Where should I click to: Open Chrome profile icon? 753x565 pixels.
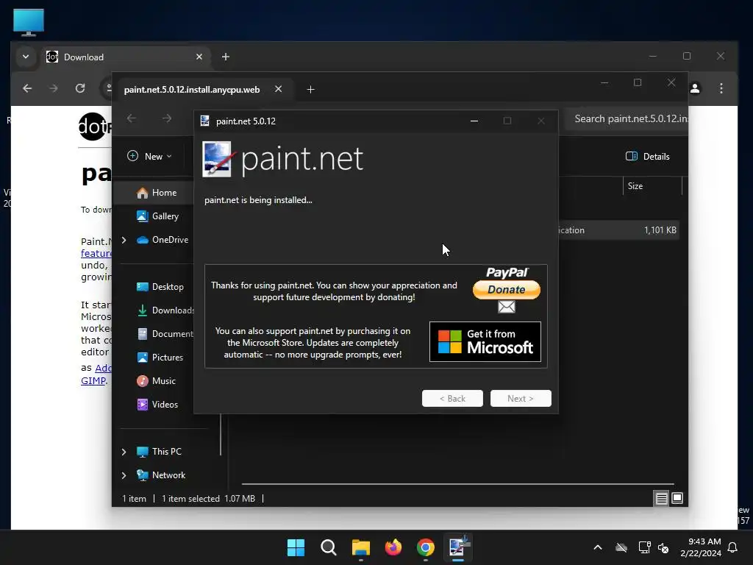point(695,88)
